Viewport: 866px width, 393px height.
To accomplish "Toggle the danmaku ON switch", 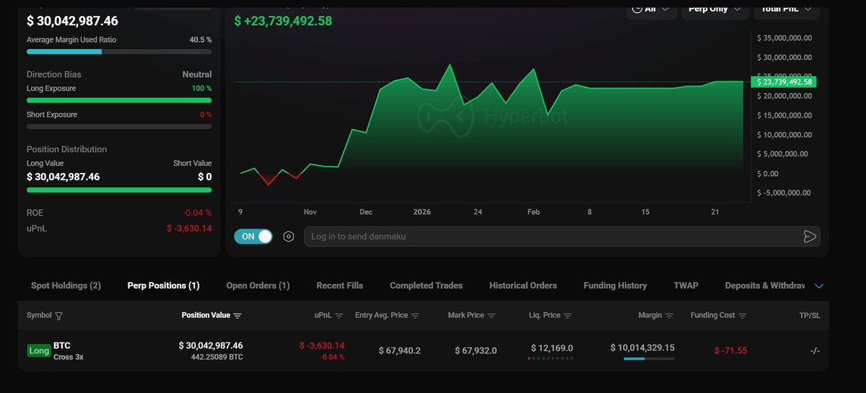I will [253, 237].
